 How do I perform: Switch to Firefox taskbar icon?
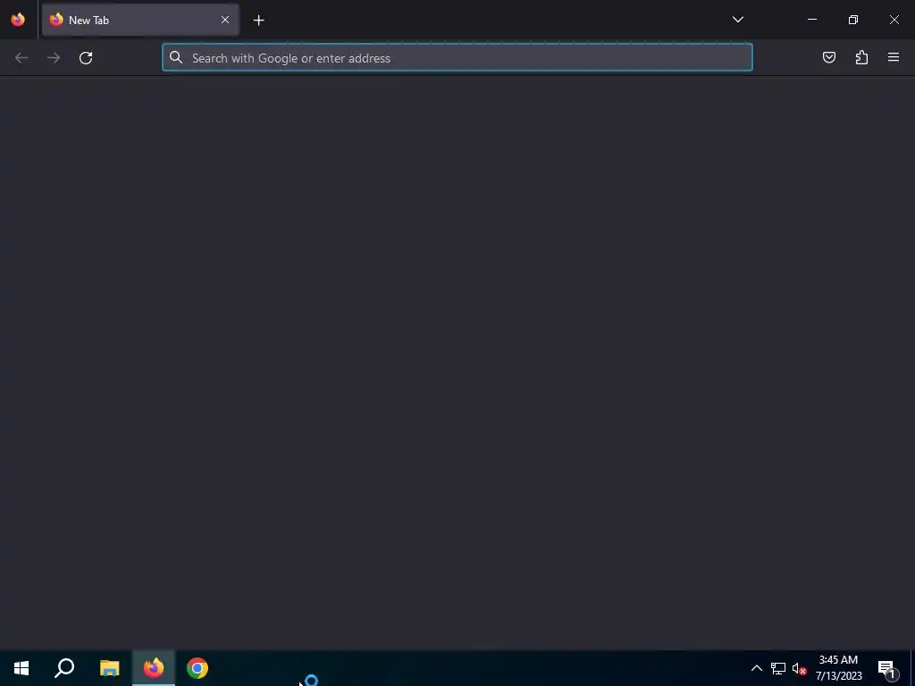(154, 668)
